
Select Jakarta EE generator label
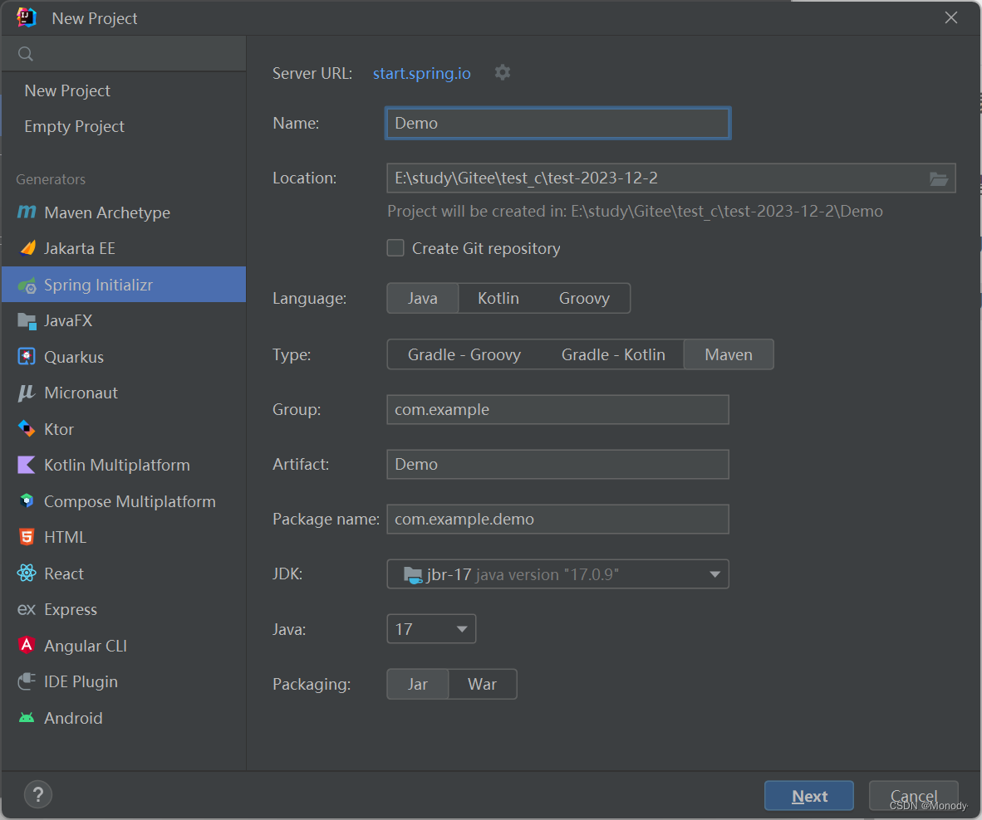point(80,249)
